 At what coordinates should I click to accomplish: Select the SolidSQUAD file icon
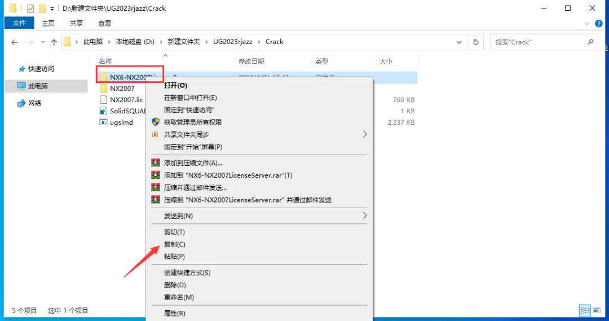click(x=103, y=111)
